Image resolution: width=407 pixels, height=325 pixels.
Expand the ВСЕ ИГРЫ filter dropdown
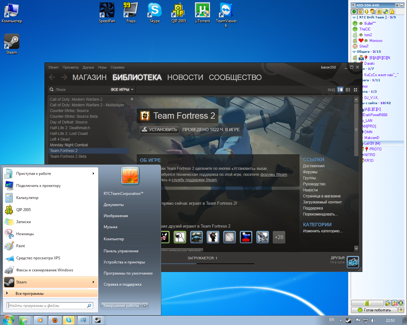click(122, 90)
